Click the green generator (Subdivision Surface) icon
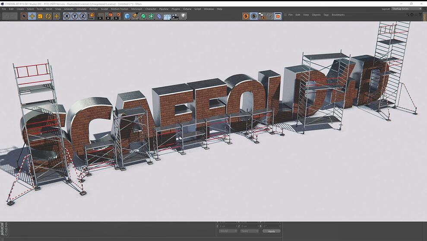Screen dimensions: 427x241 tap(143, 16)
